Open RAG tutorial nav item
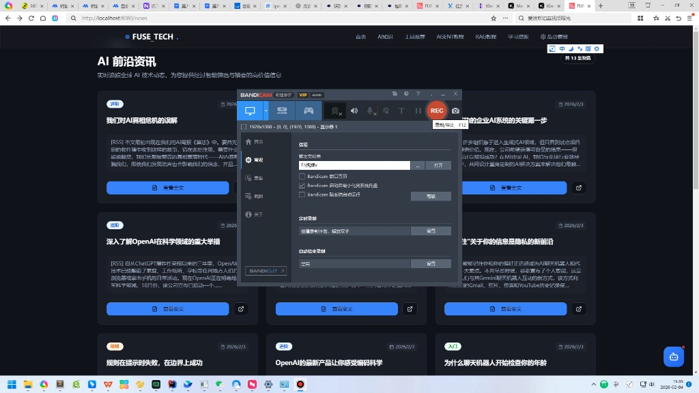The height and width of the screenshot is (393, 699). (486, 37)
